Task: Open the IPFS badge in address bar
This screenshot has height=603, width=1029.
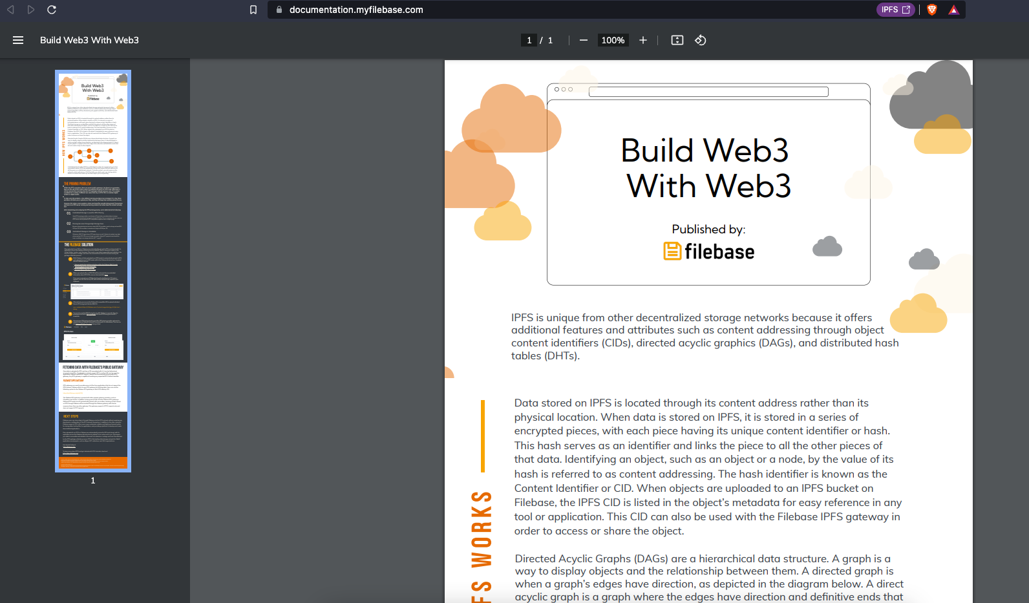Action: 895,10
